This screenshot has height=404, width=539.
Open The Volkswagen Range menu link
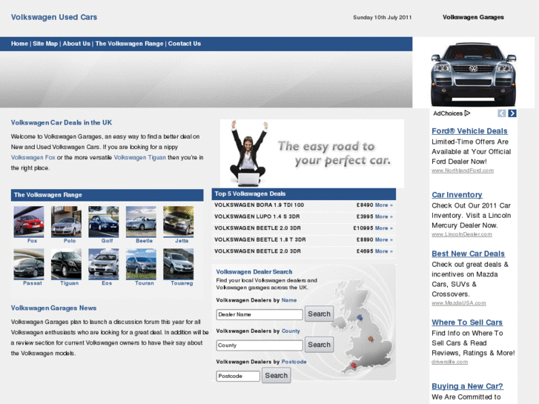tap(129, 44)
